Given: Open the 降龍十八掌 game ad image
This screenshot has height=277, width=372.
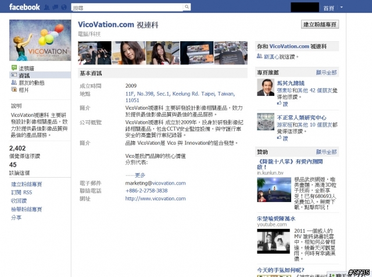Looking at the screenshot, I should [x=274, y=189].
